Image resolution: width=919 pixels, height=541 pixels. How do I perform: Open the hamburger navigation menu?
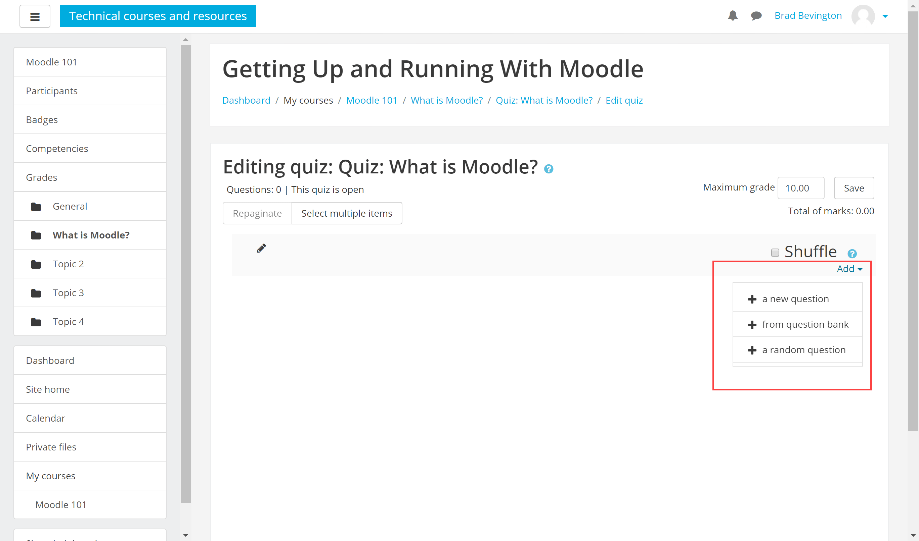pos(35,16)
